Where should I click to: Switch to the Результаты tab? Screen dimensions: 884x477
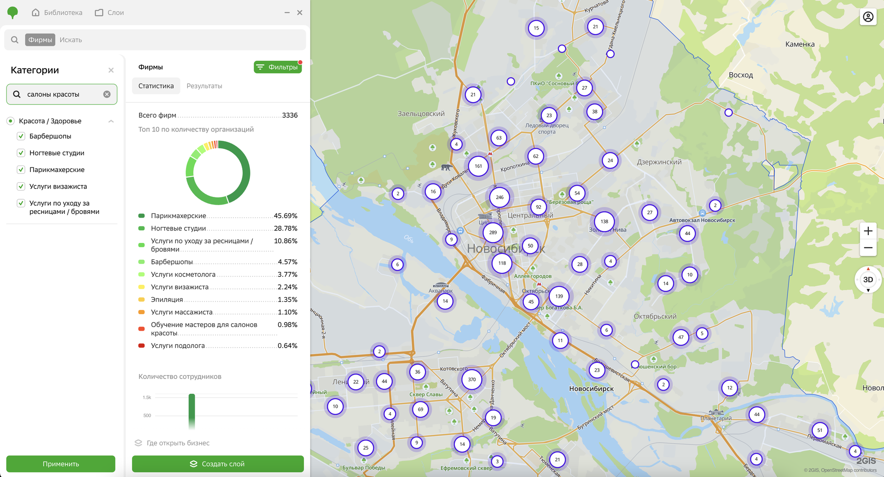[204, 86]
